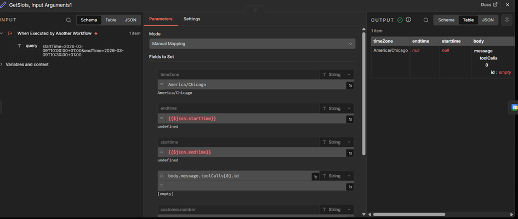
Task: Click the reset icon on the endtime expression
Action: 350,119
